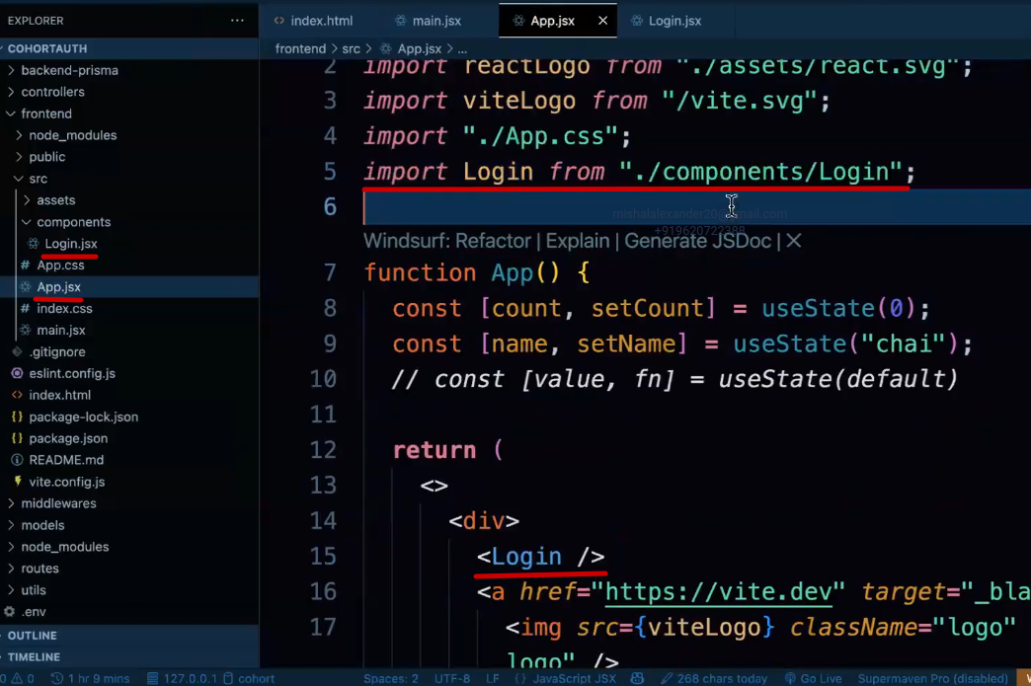Change indentation via Spaces: 2
1031x686 pixels.
coord(390,678)
